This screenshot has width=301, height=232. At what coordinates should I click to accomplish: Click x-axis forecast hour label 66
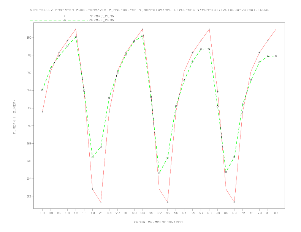point(226,213)
